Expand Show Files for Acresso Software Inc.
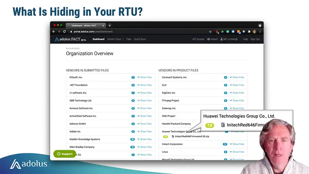The width and height of the screenshot is (309, 174). coord(144,108)
